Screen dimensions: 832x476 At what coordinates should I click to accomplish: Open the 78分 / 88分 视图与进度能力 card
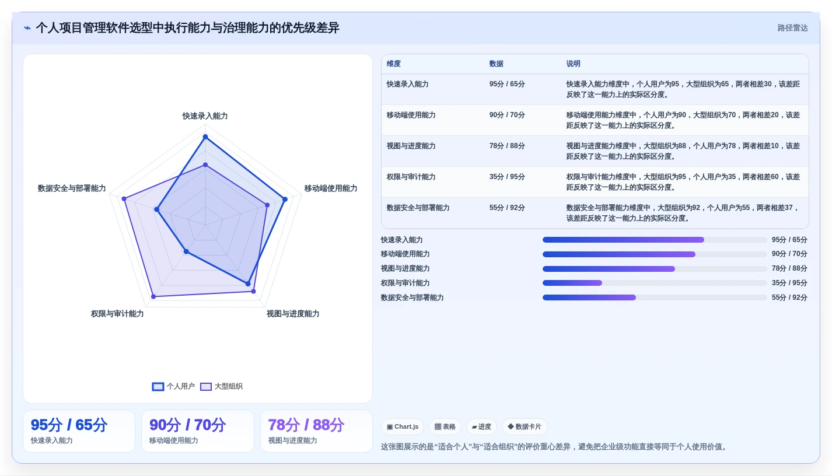point(316,431)
